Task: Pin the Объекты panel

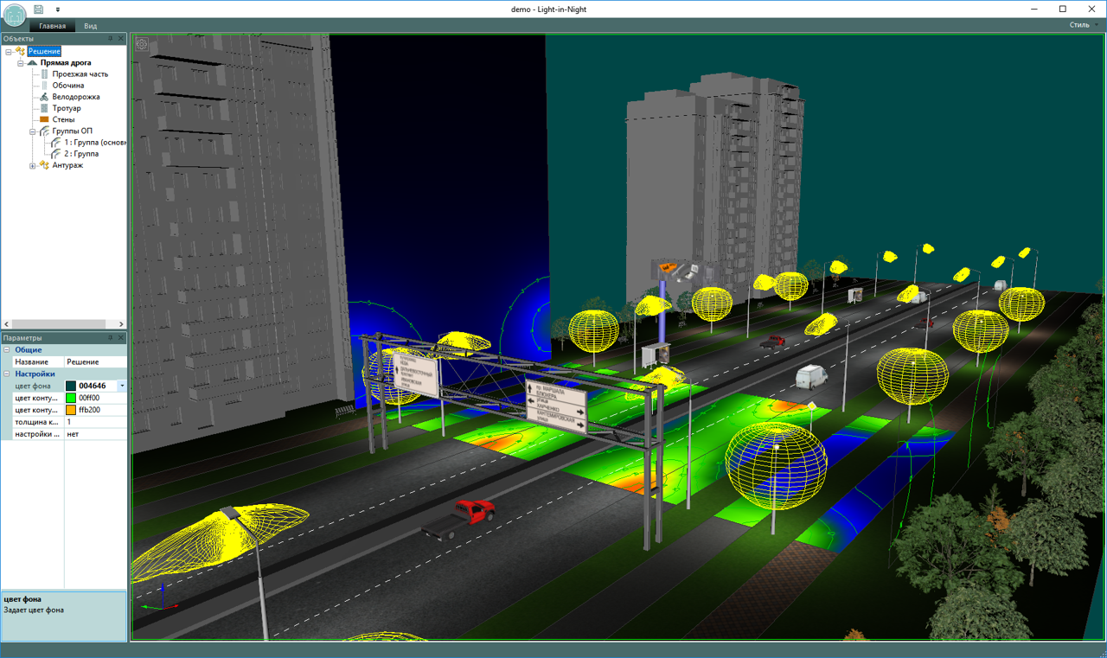Action: tap(111, 39)
